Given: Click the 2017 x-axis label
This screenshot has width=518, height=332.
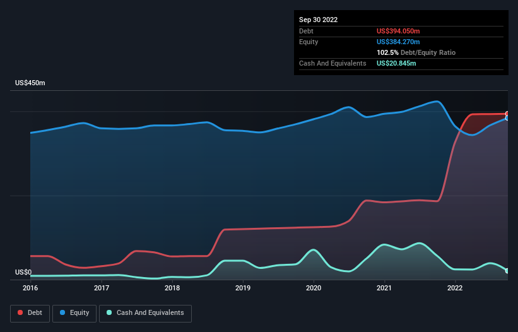Looking at the screenshot, I should [x=102, y=288].
